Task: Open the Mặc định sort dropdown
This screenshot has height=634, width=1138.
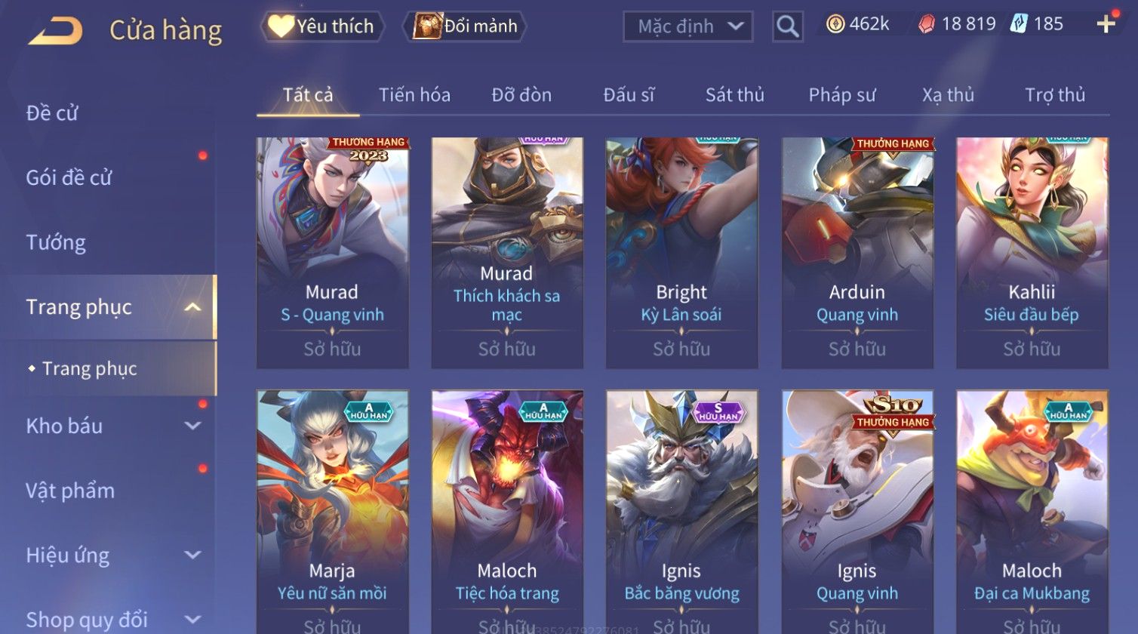Action: [687, 26]
